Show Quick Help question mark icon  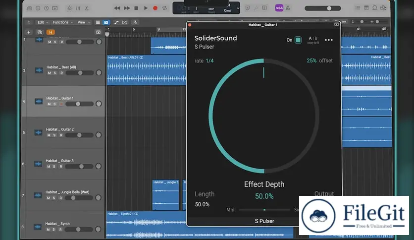click(x=46, y=8)
